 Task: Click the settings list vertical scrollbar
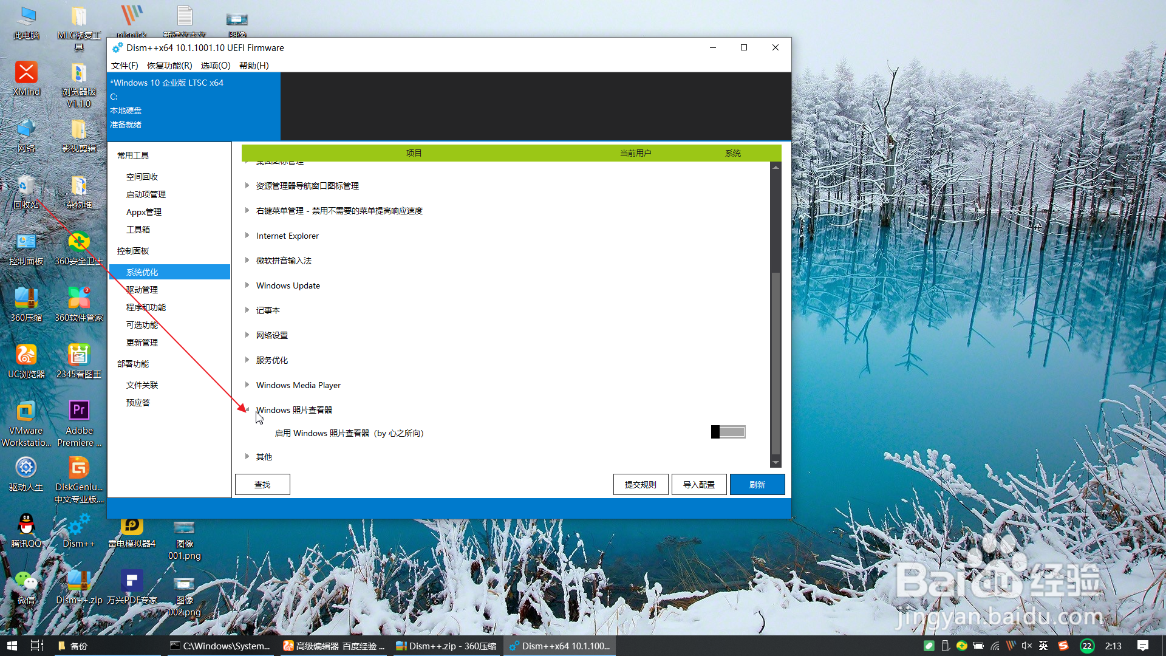[776, 364]
